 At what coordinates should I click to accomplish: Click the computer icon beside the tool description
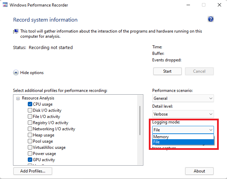pos(16,31)
